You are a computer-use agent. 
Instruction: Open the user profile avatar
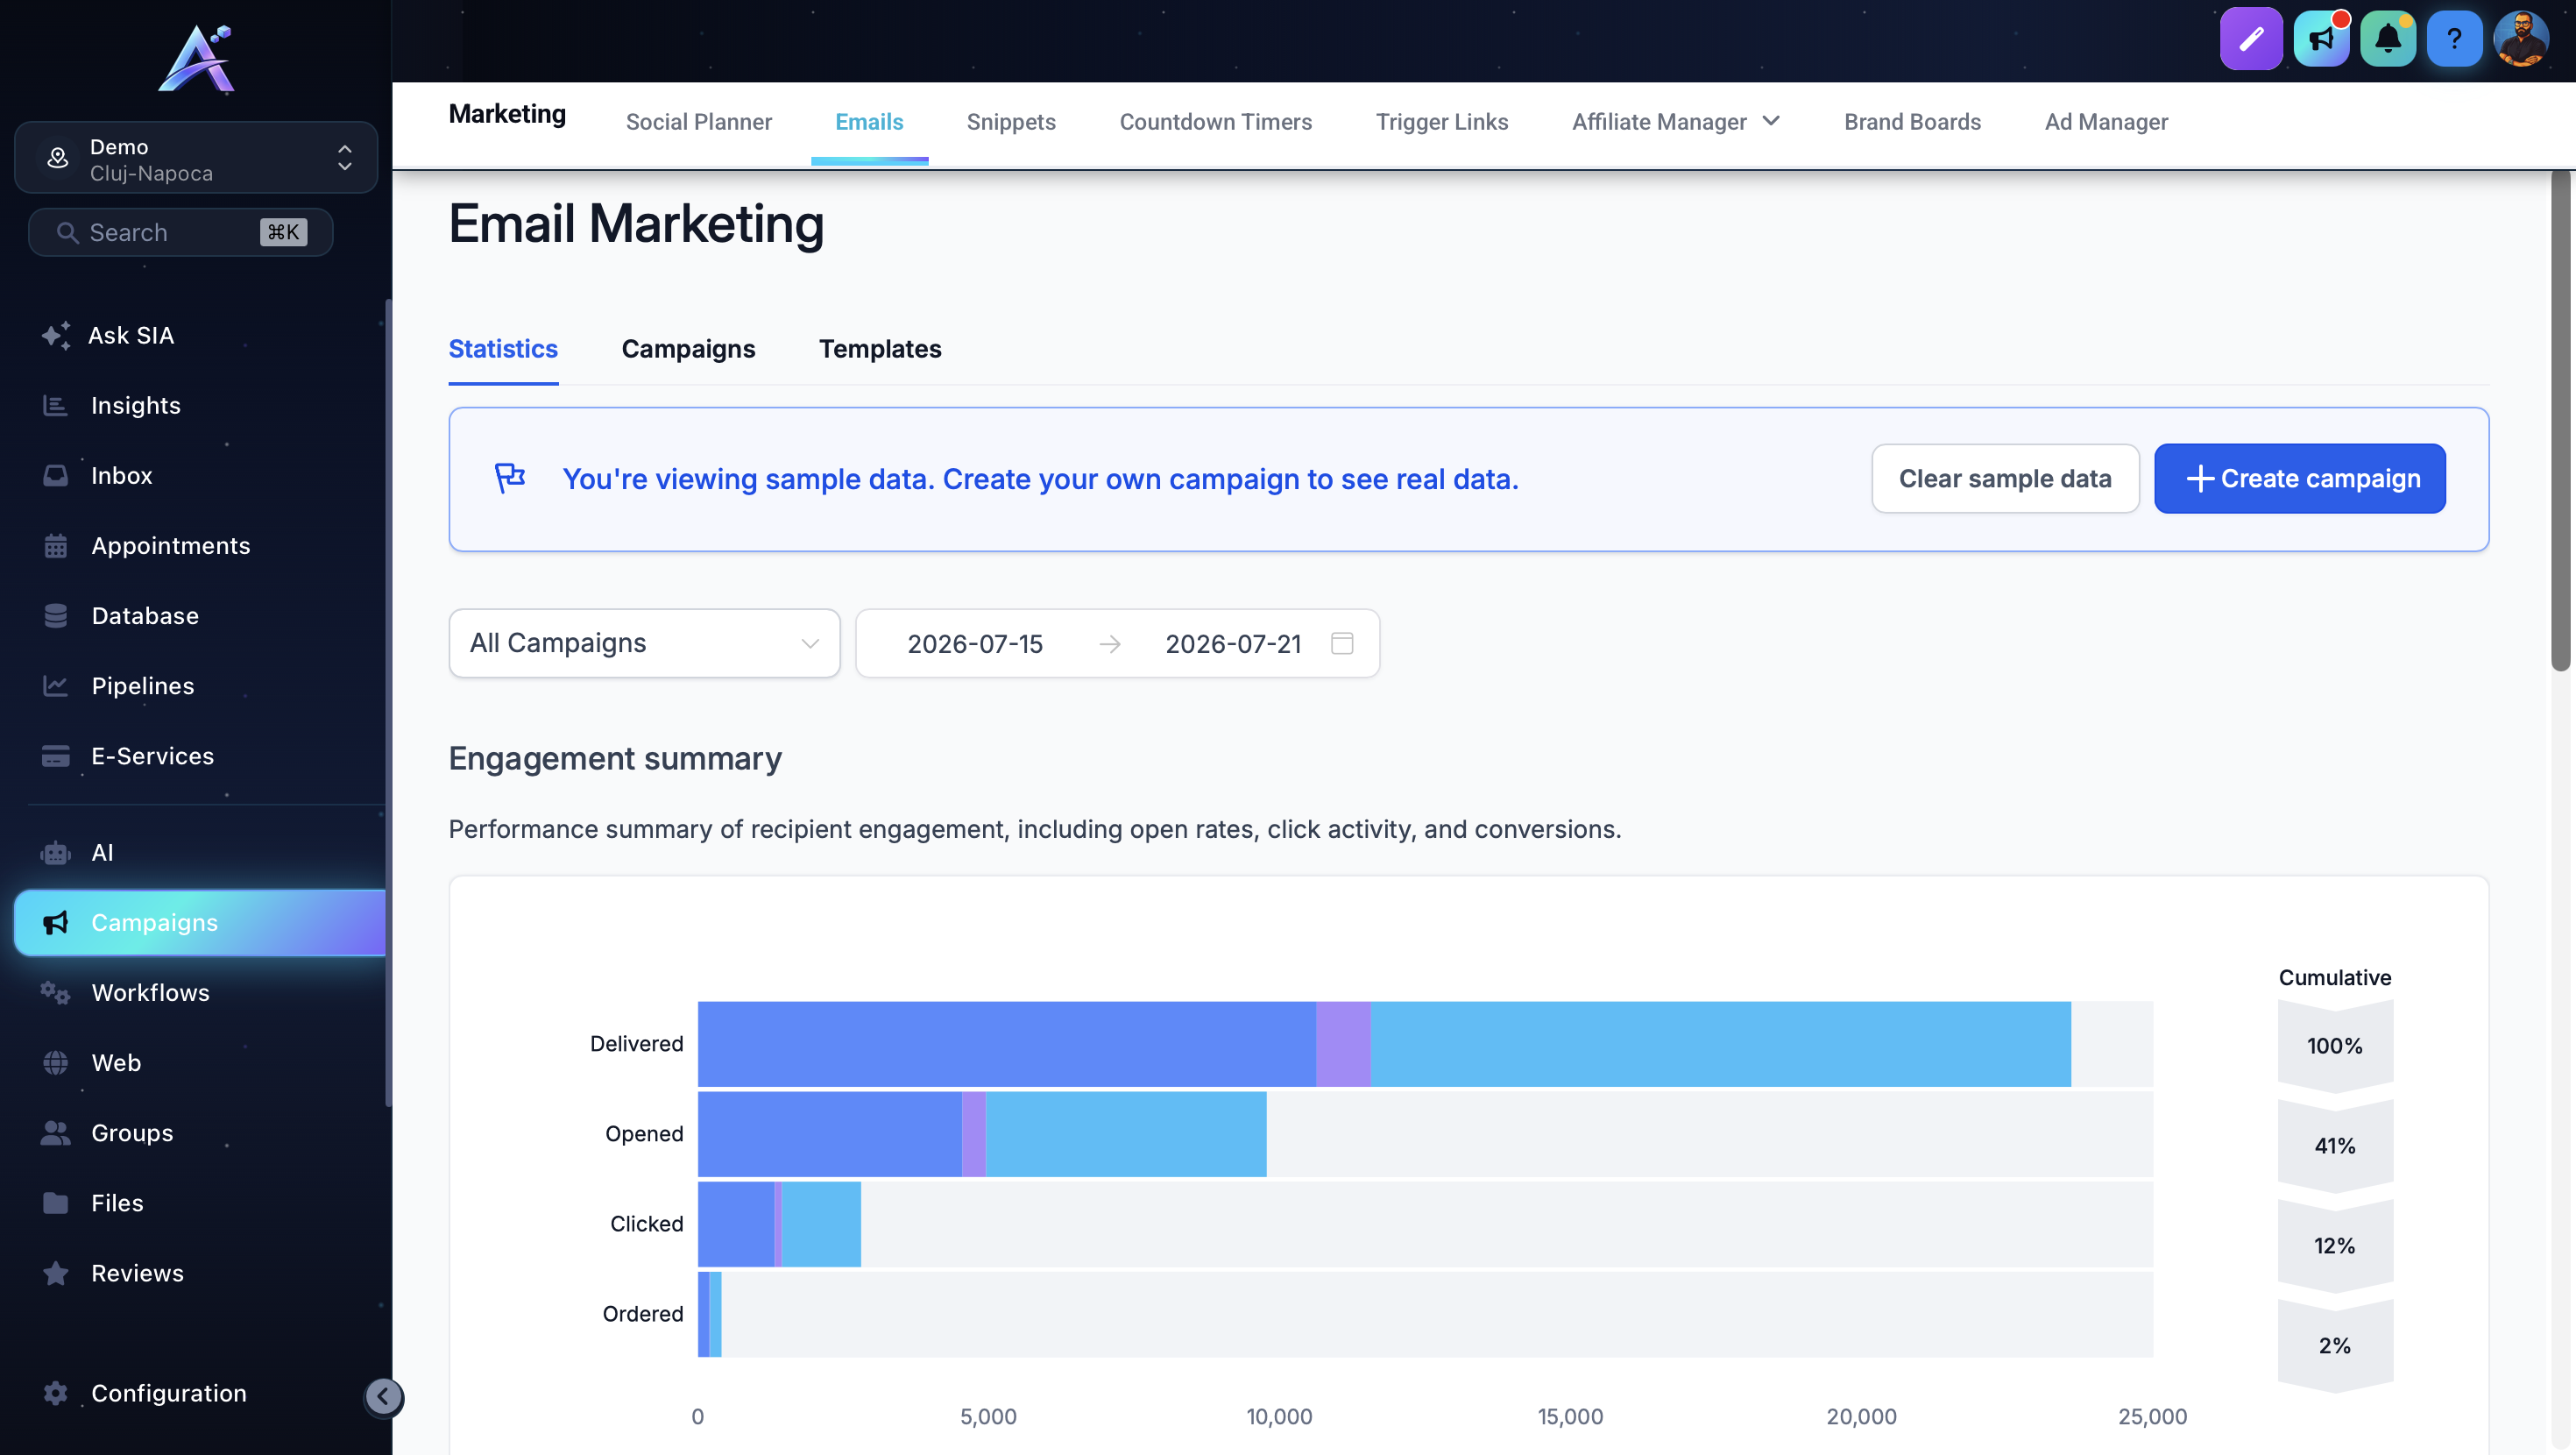pos(2521,39)
